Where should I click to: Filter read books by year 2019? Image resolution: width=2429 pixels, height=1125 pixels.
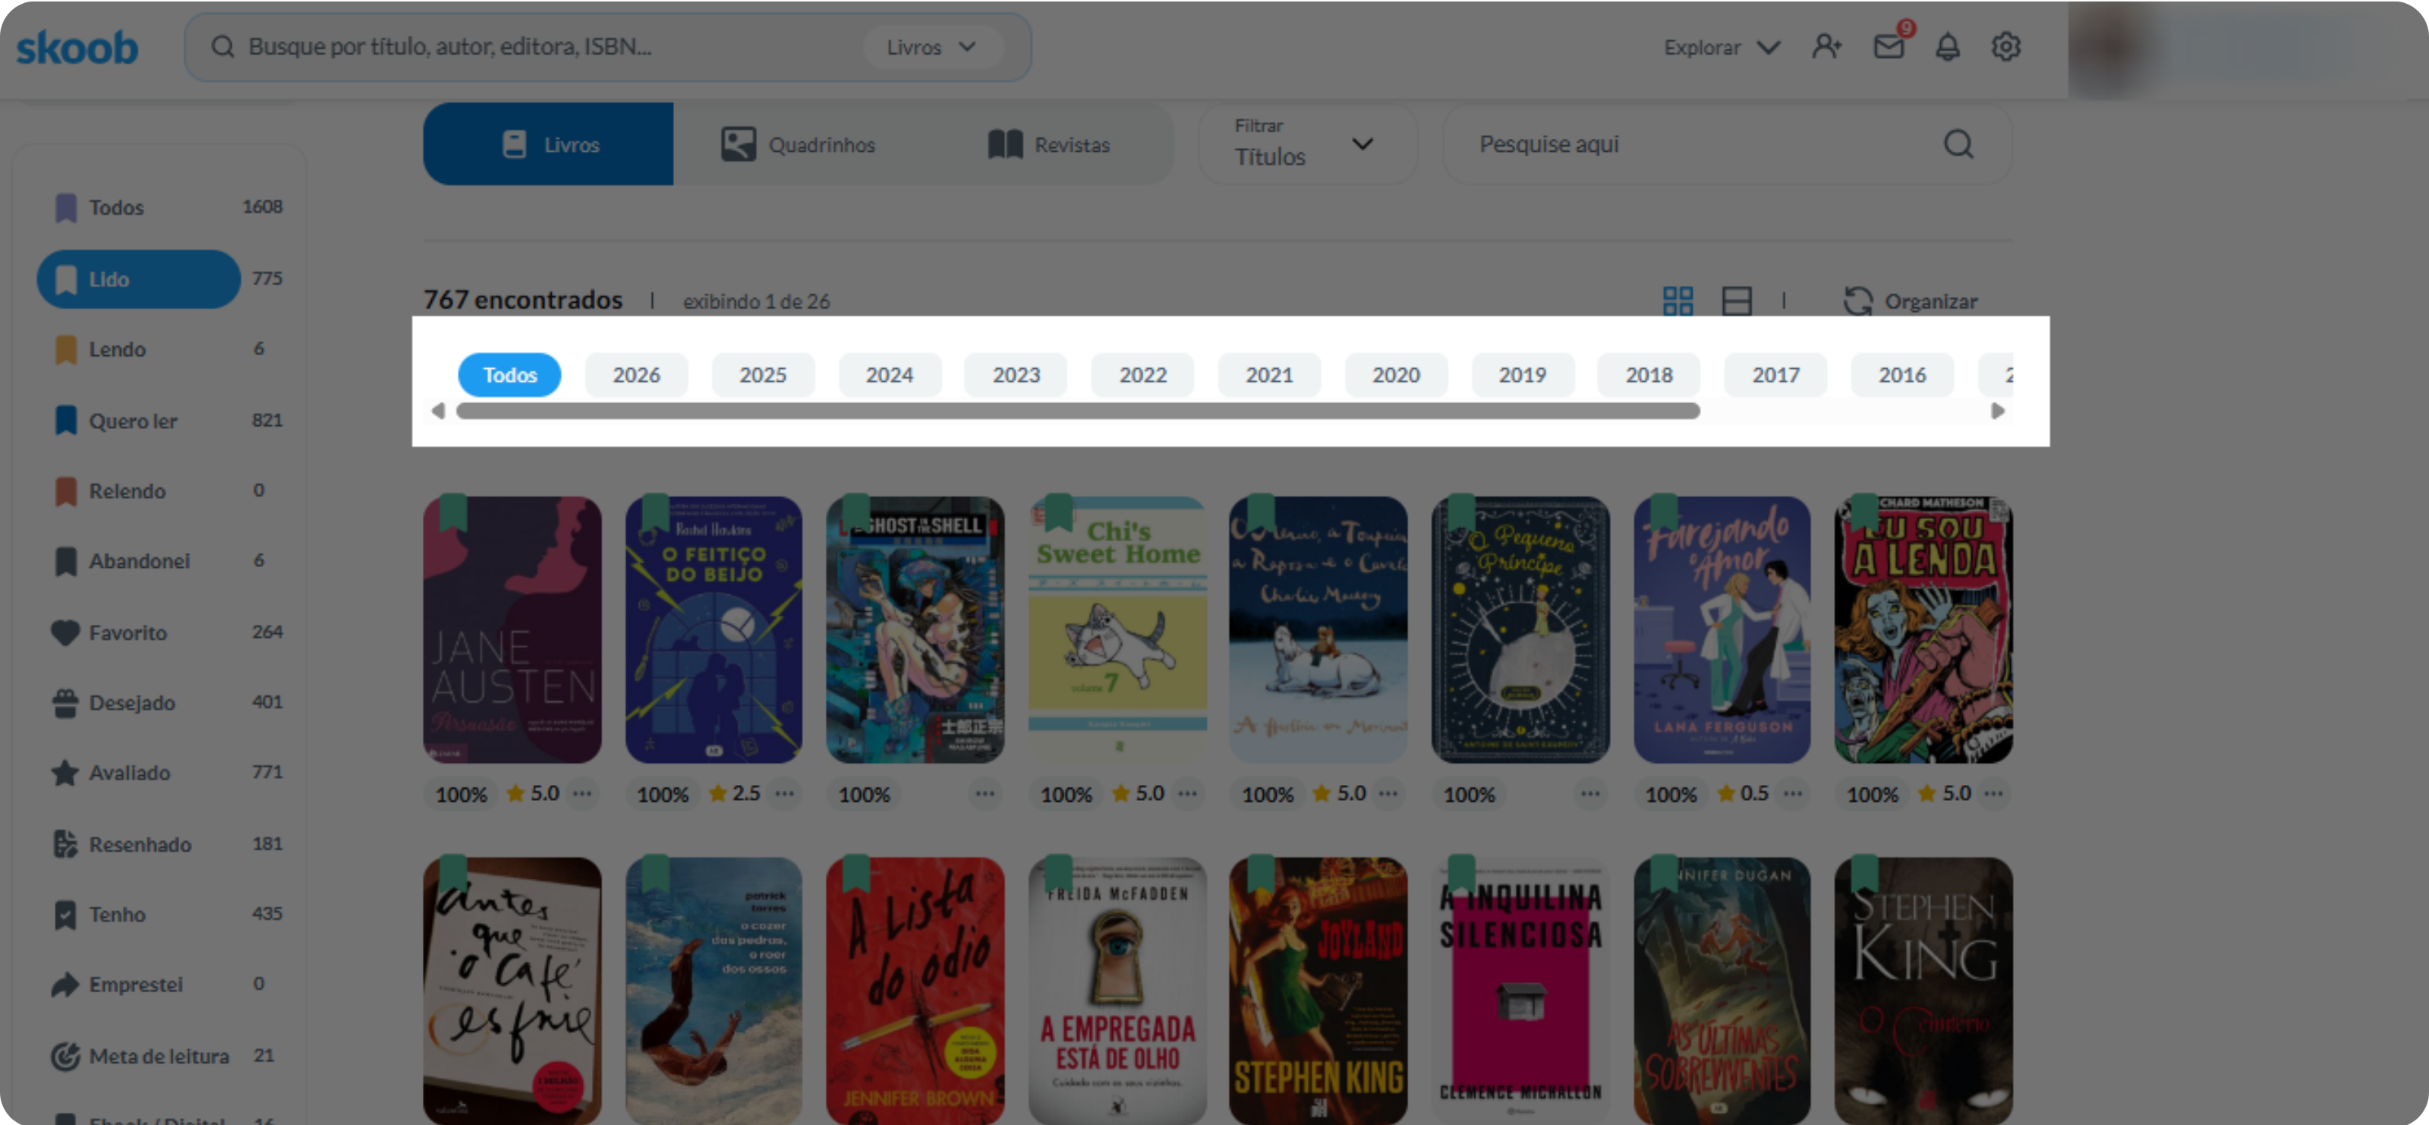(x=1522, y=375)
